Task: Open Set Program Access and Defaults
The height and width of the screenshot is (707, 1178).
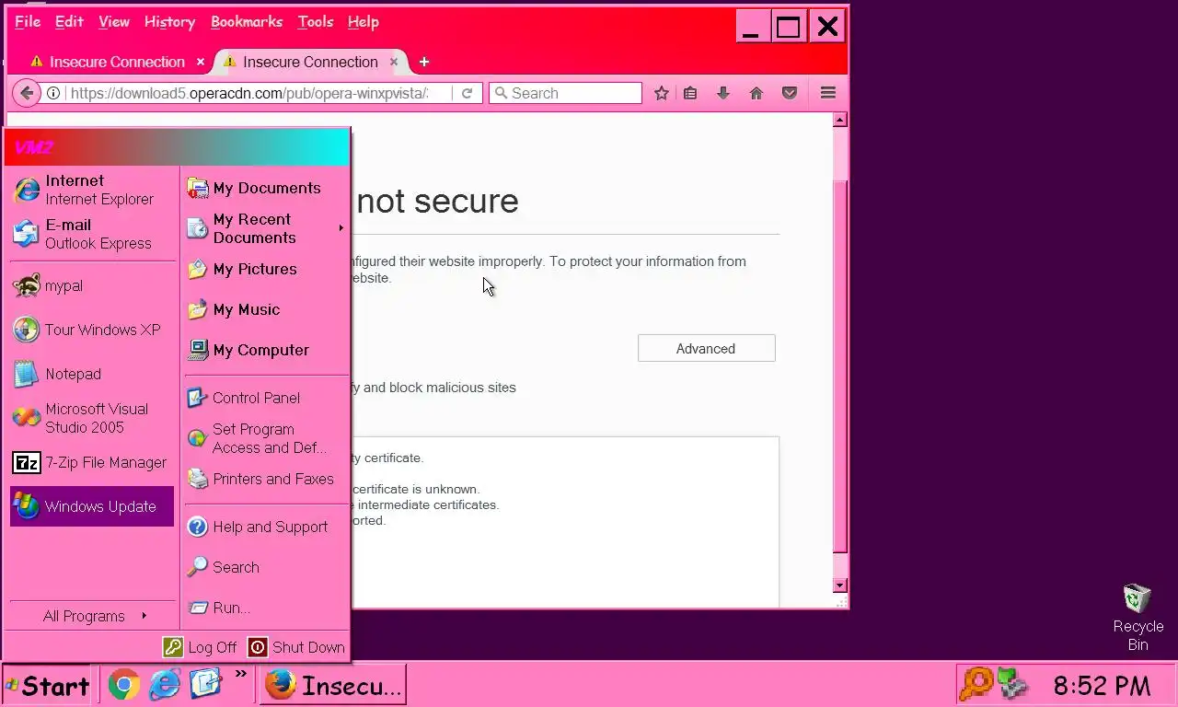Action: pos(266,438)
